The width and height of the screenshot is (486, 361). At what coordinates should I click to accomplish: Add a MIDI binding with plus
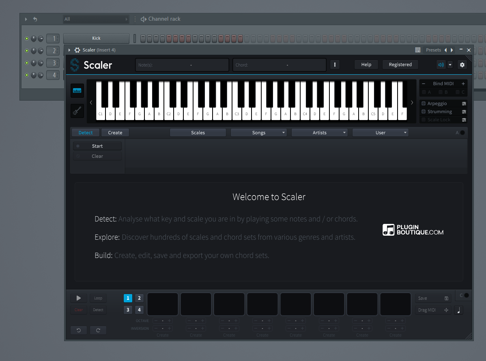click(x=463, y=84)
